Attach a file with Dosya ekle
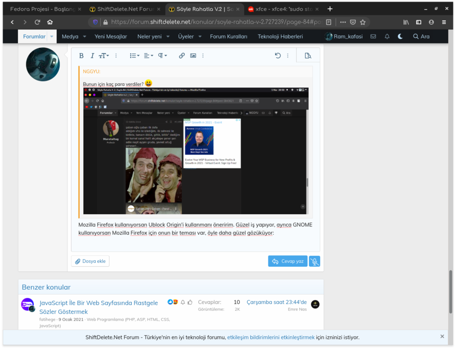The image size is (456, 349). tap(90, 261)
